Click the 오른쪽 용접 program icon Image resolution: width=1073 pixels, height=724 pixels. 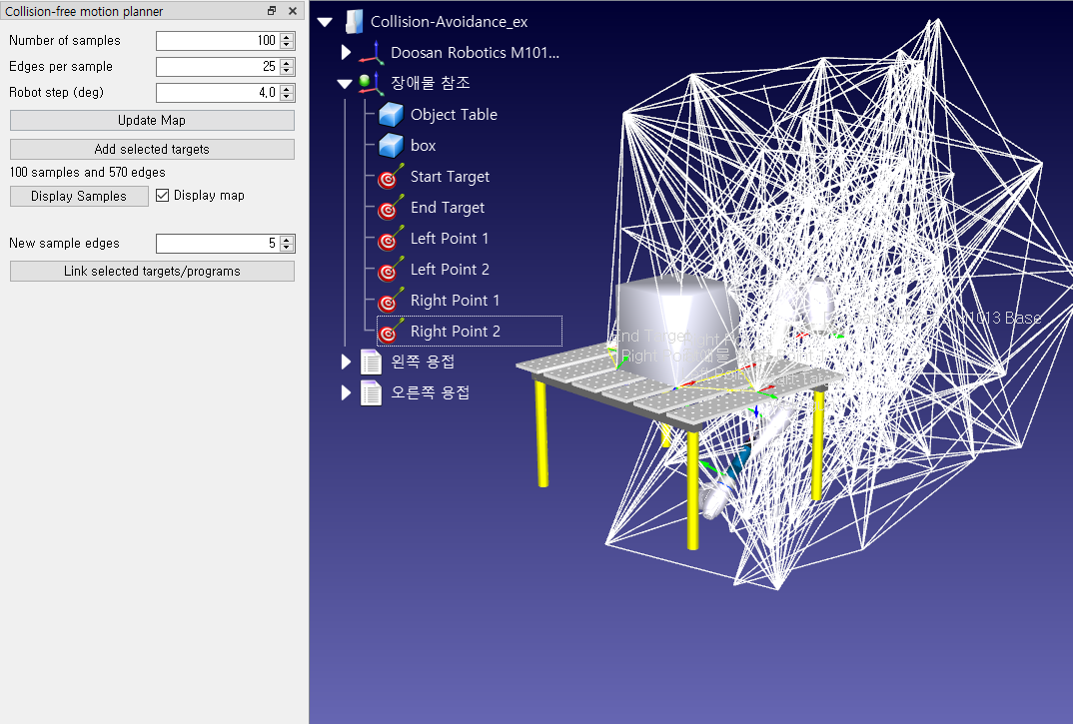(x=371, y=392)
